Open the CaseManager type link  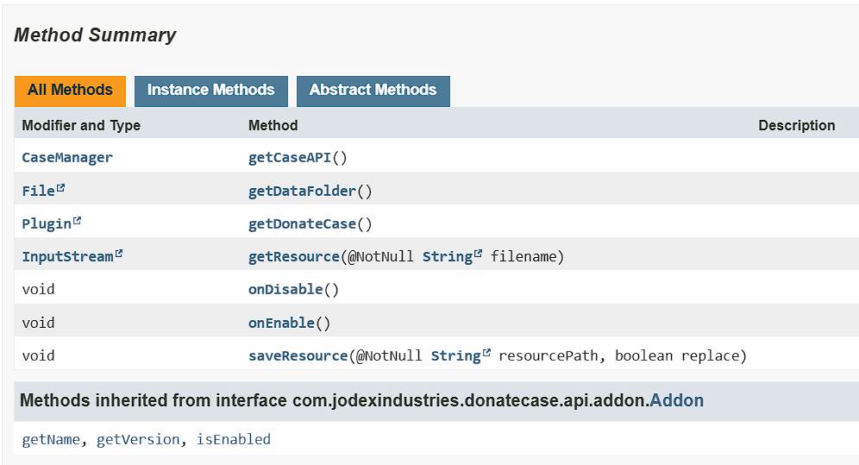point(67,158)
